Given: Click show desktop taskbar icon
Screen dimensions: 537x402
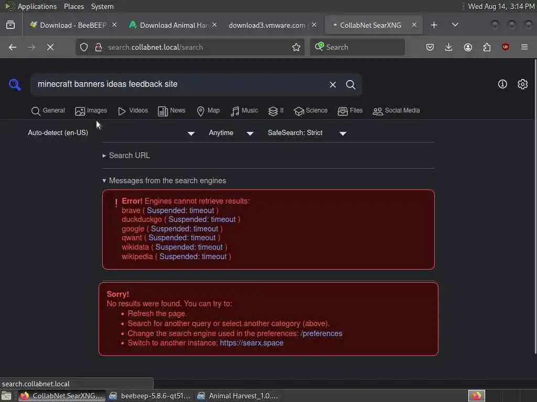Looking at the screenshot, I should pyautogui.click(x=6, y=396).
